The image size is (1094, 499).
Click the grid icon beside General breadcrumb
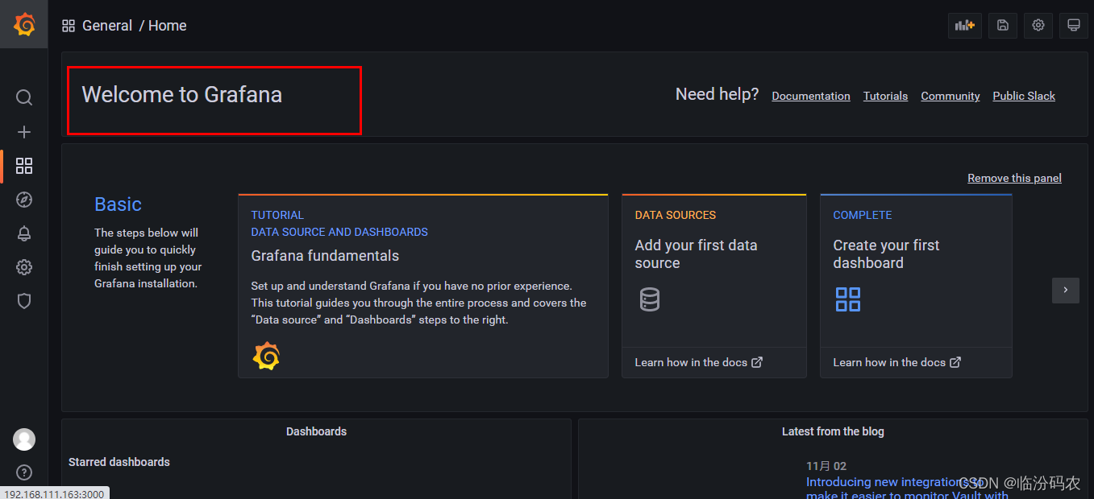(69, 26)
